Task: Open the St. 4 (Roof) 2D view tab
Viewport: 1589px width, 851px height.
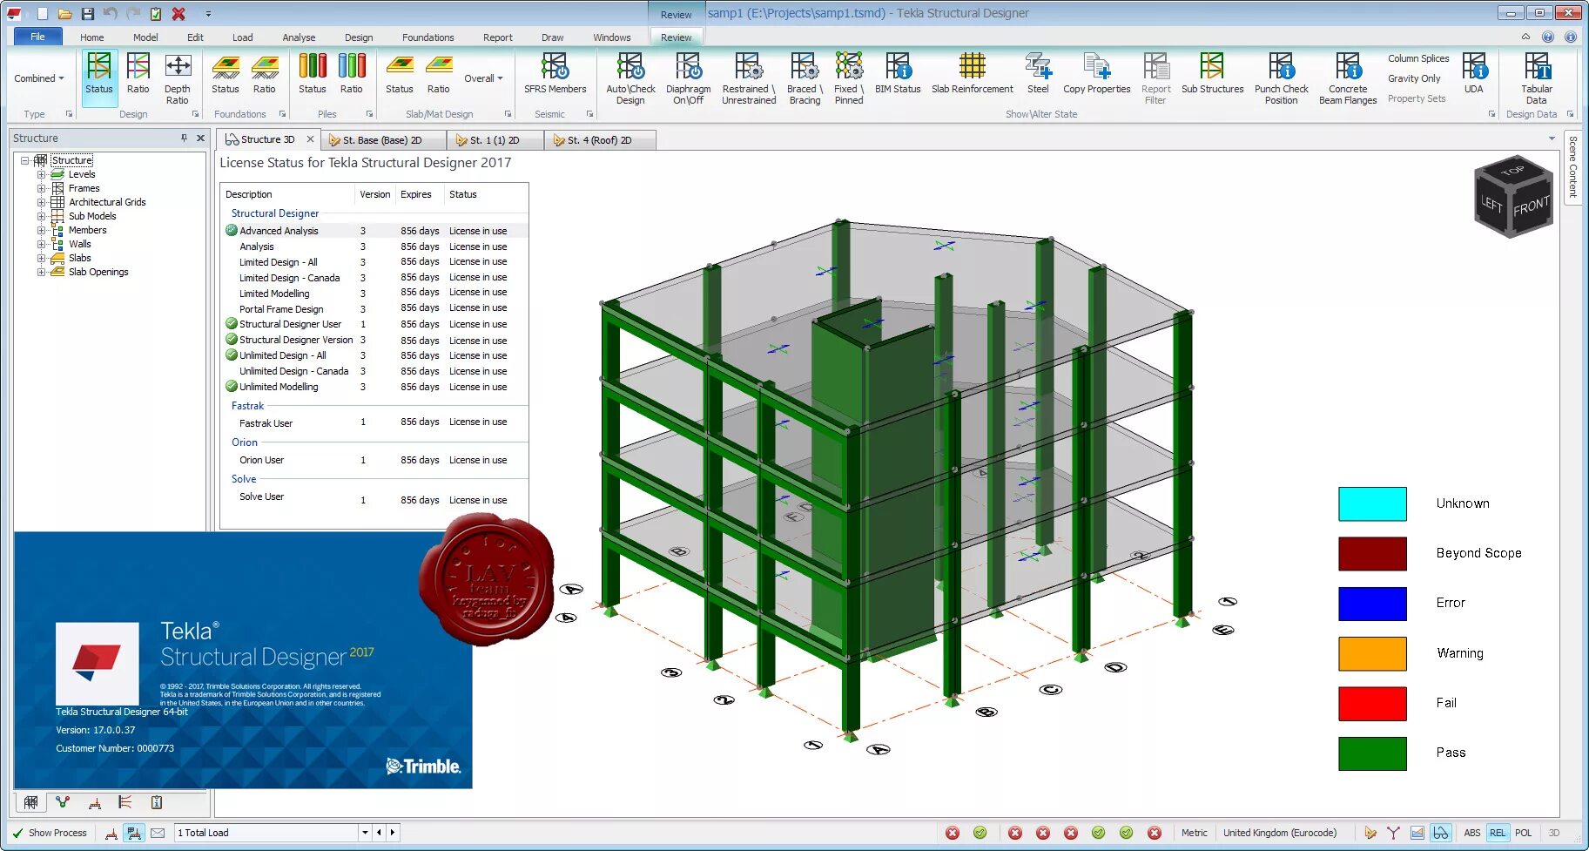Action: point(600,140)
